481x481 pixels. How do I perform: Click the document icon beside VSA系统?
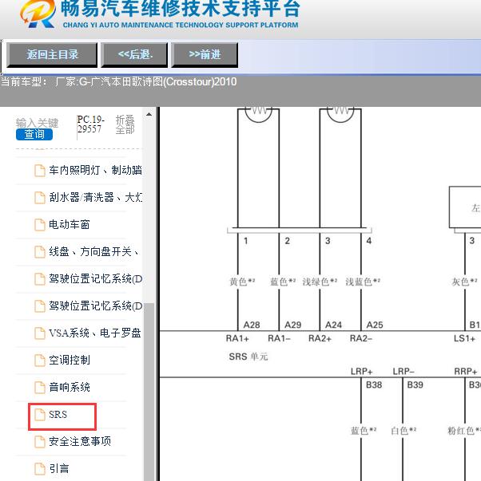40,333
